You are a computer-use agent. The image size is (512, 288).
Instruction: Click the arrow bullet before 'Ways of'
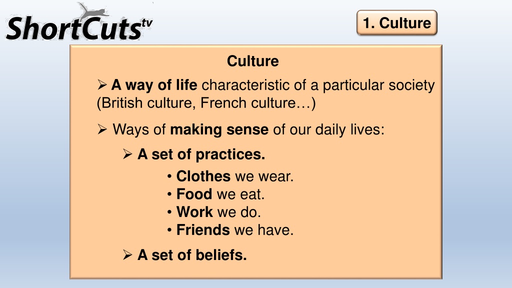click(x=102, y=129)
